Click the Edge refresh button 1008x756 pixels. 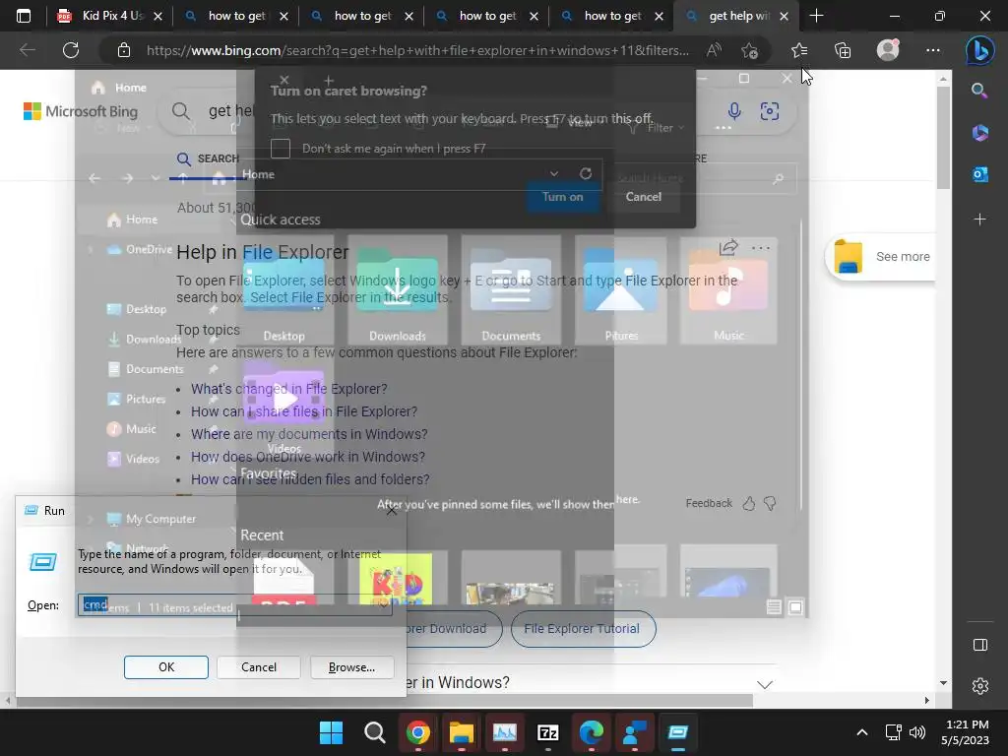[71, 50]
